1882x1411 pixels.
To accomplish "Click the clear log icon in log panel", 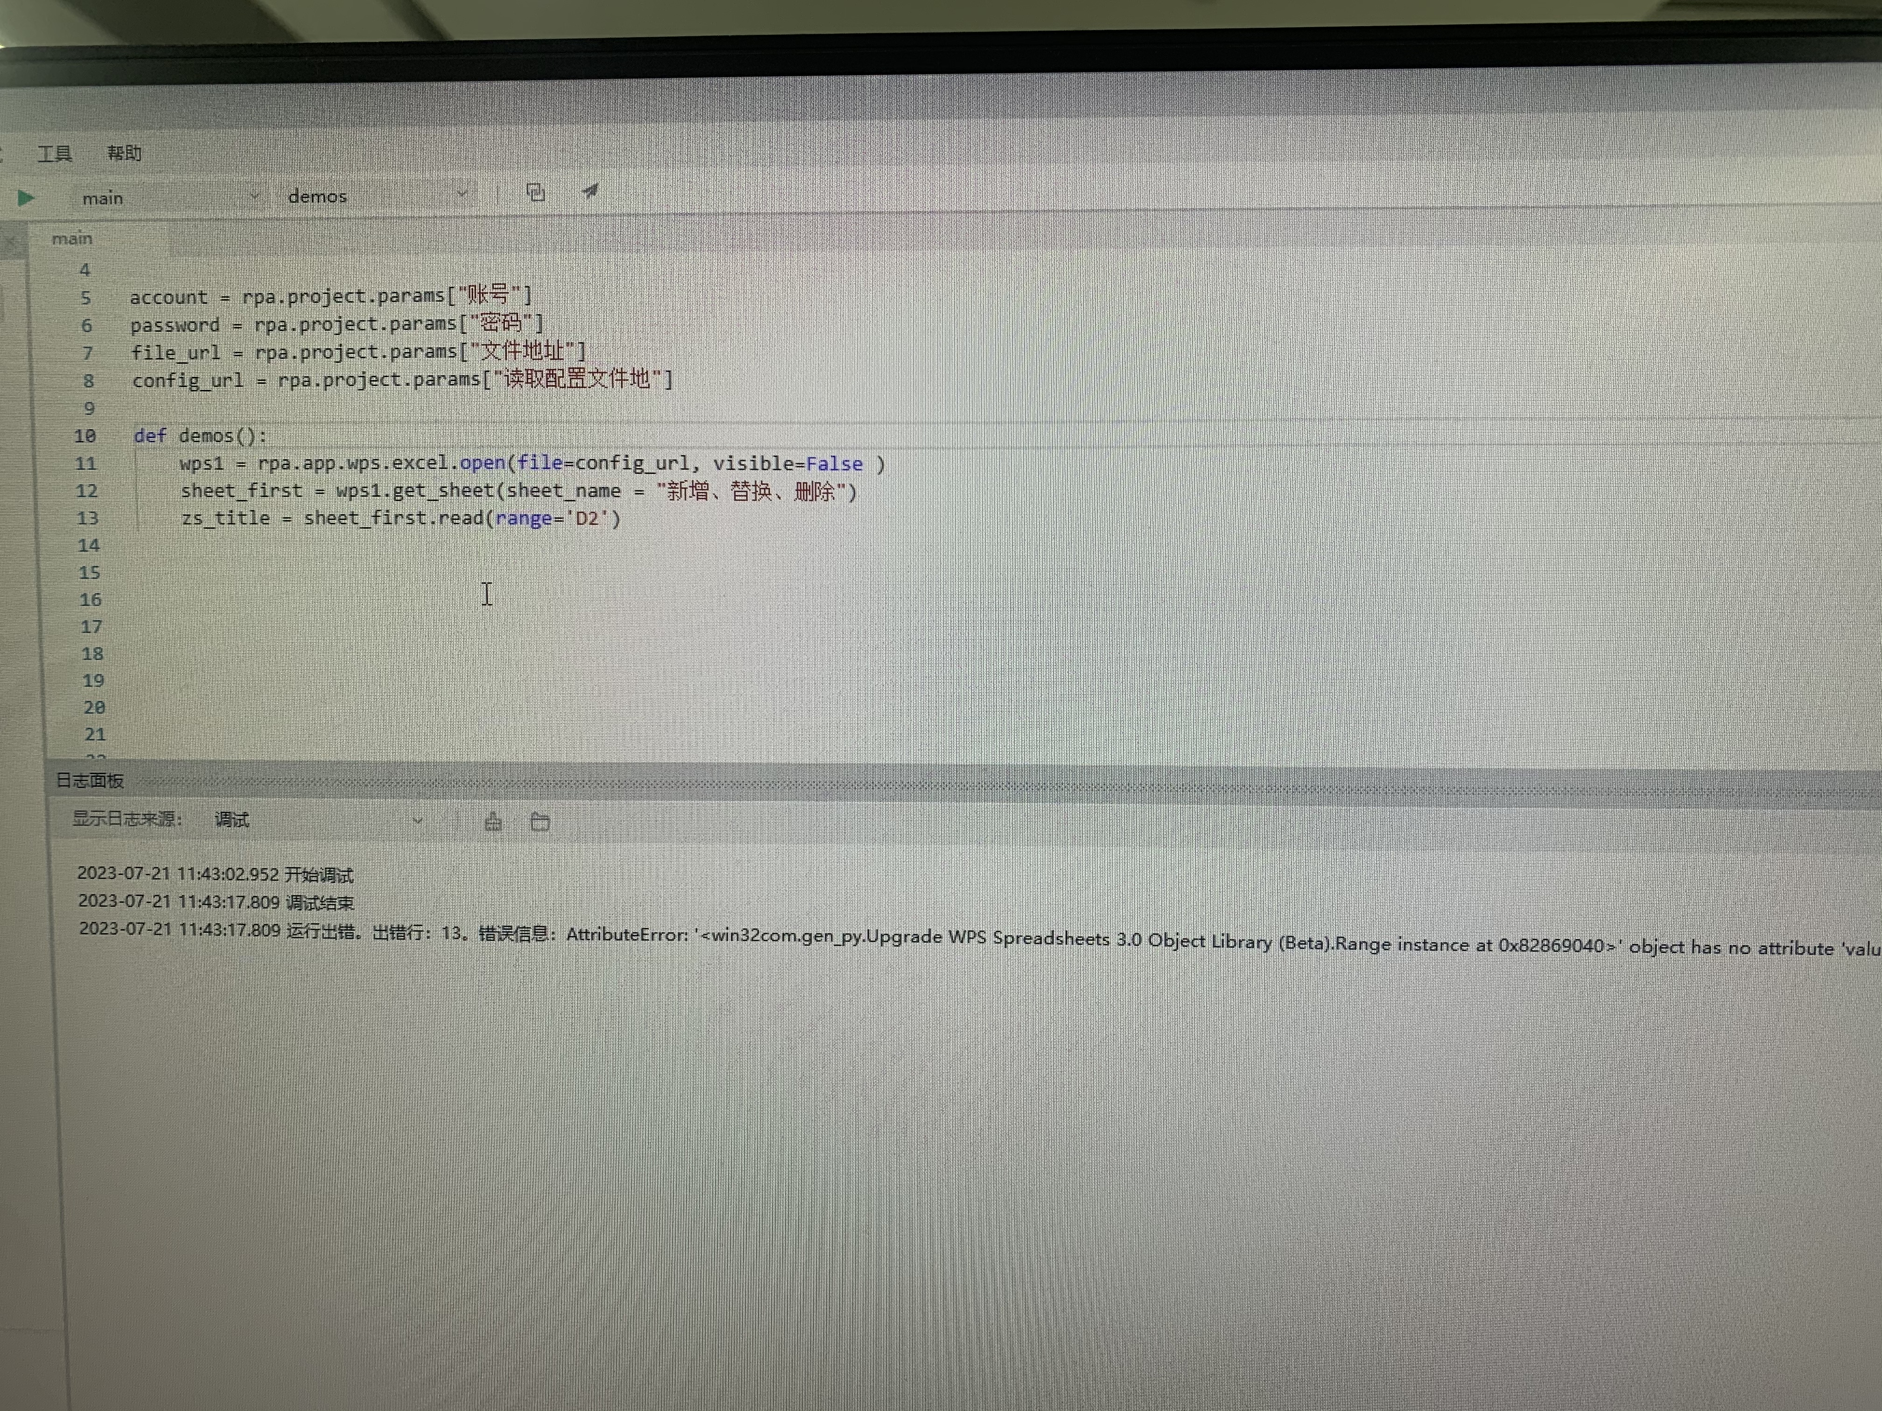I will pos(492,821).
